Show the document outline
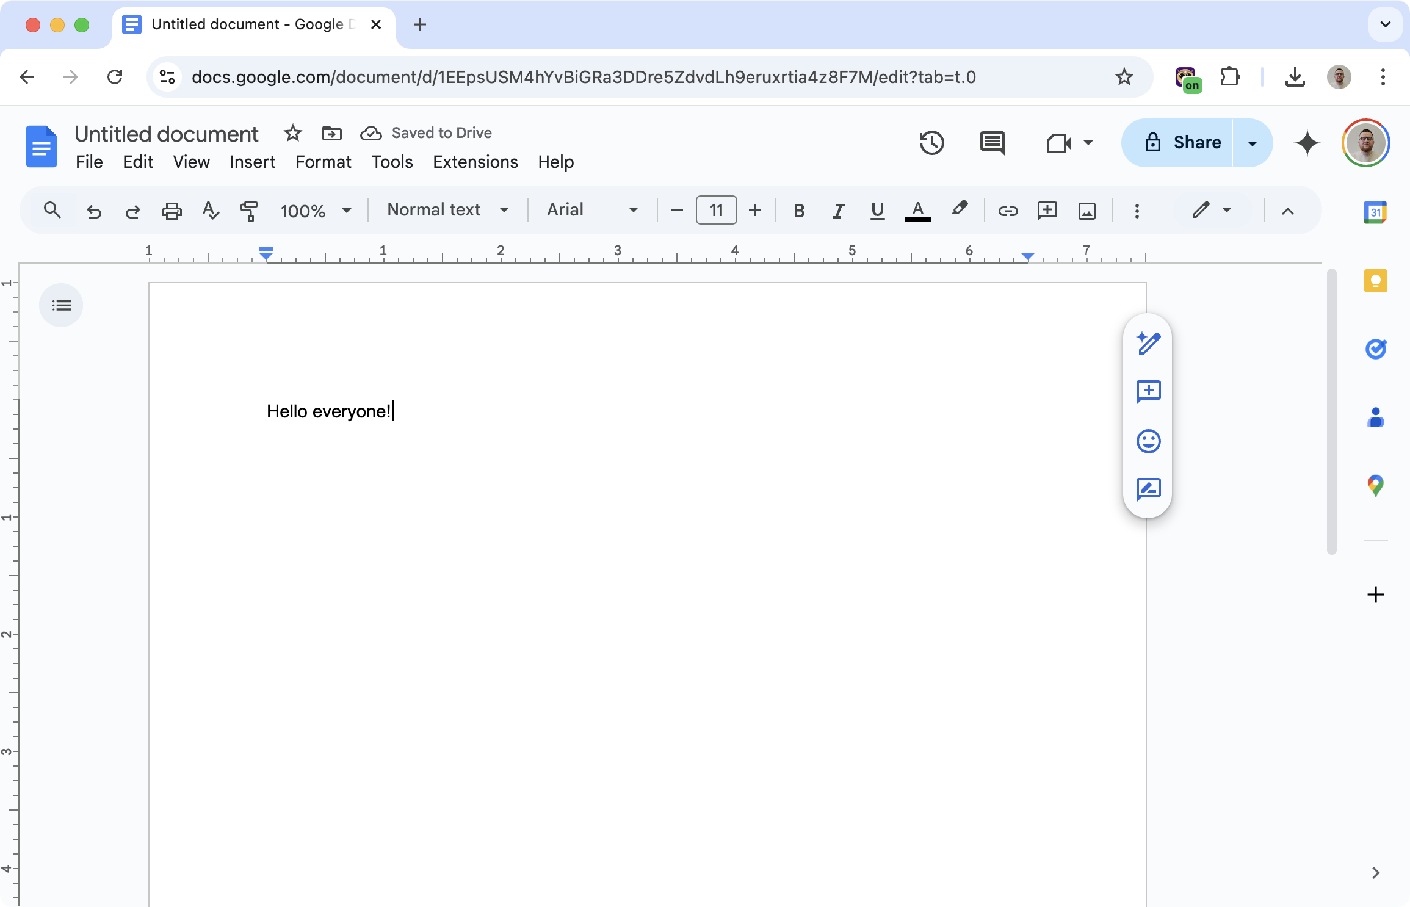Viewport: 1410px width, 907px height. 61,305
